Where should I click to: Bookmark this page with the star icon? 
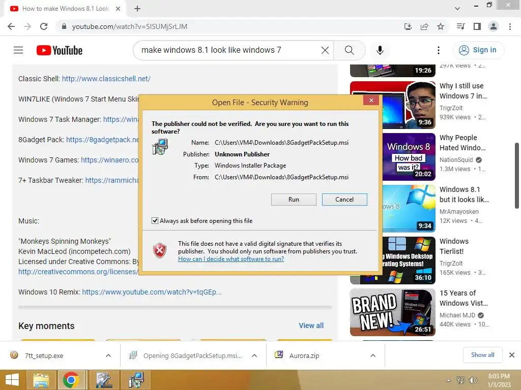tap(441, 26)
